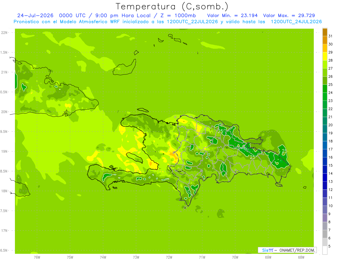The width and height of the screenshot is (338, 261).
Task: Click the '75W' longitude axis label
Action: click(70, 257)
